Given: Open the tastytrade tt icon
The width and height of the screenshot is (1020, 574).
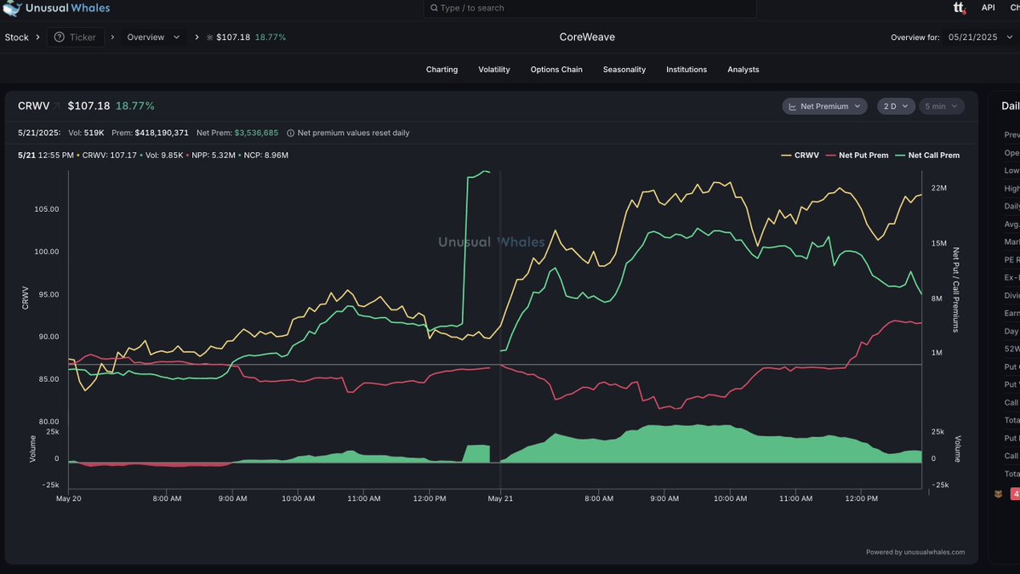Looking at the screenshot, I should 959,8.
